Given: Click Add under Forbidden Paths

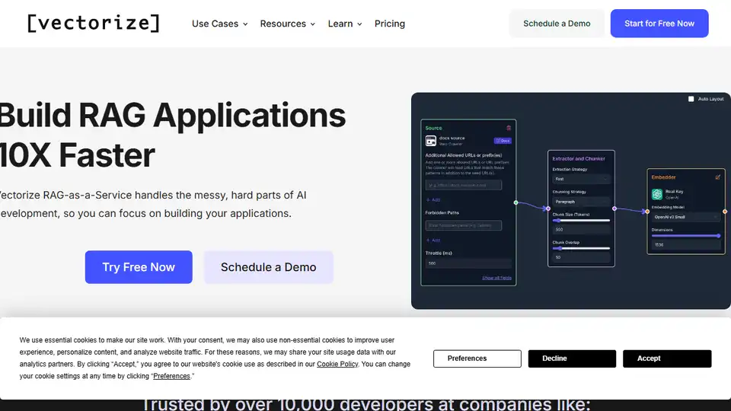Looking at the screenshot, I should (433, 241).
